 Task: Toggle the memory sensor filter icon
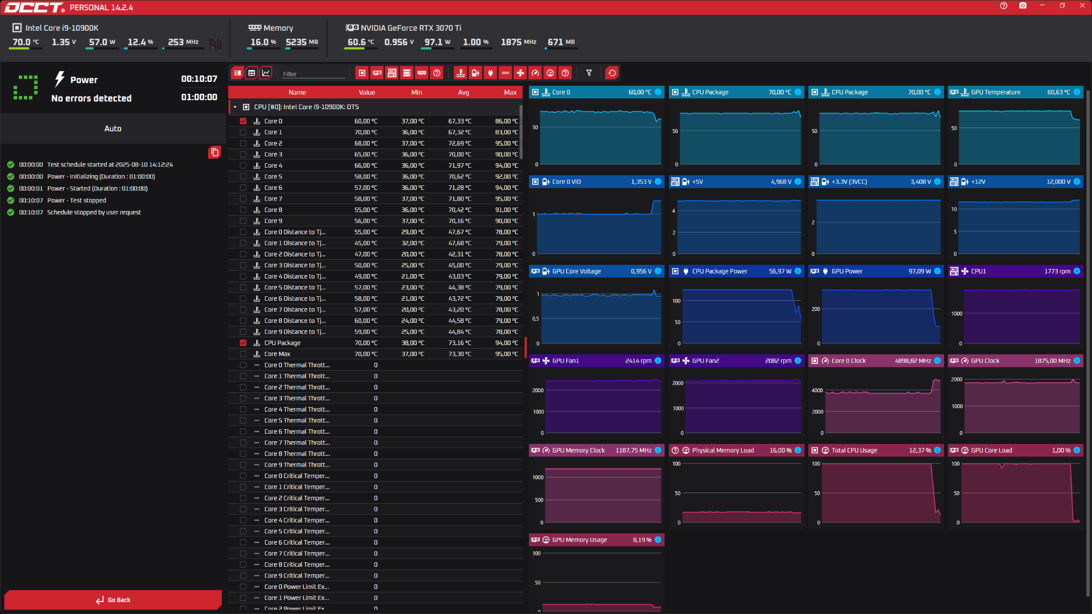421,73
